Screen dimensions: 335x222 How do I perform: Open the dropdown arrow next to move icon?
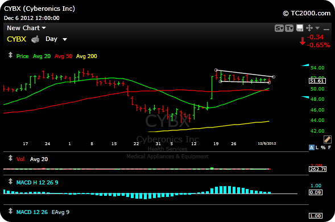tap(317, 28)
